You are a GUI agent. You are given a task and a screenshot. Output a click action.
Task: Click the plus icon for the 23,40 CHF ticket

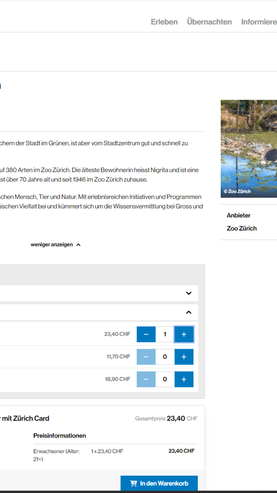[184, 334]
